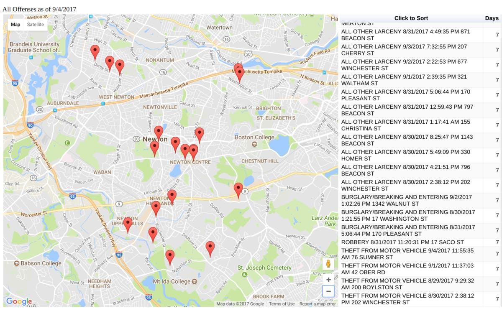Switch to Satellite map view
The width and height of the screenshot is (502, 311).
click(x=36, y=25)
